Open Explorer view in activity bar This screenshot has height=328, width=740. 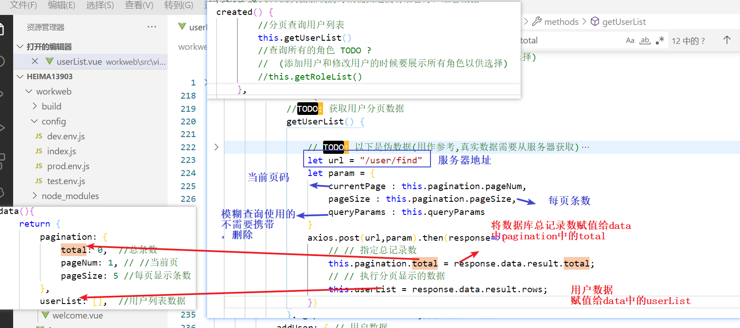pyautogui.click(x=2, y=30)
